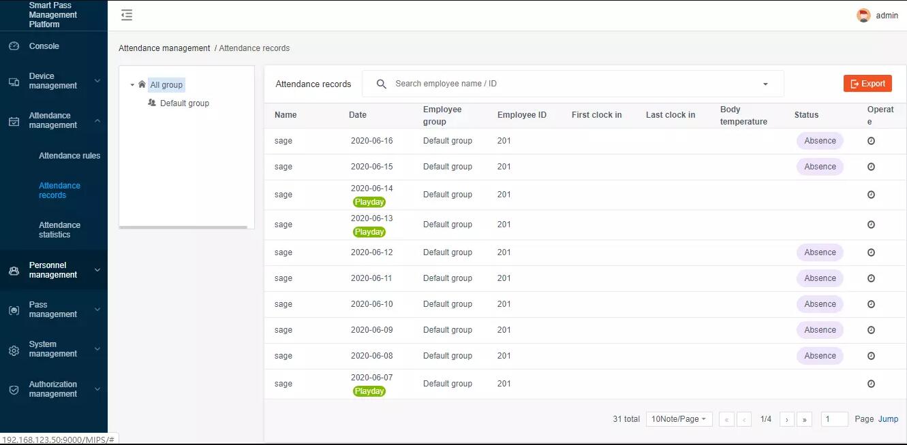Click the Pass management icon
This screenshot has width=907, height=445.
tap(14, 310)
